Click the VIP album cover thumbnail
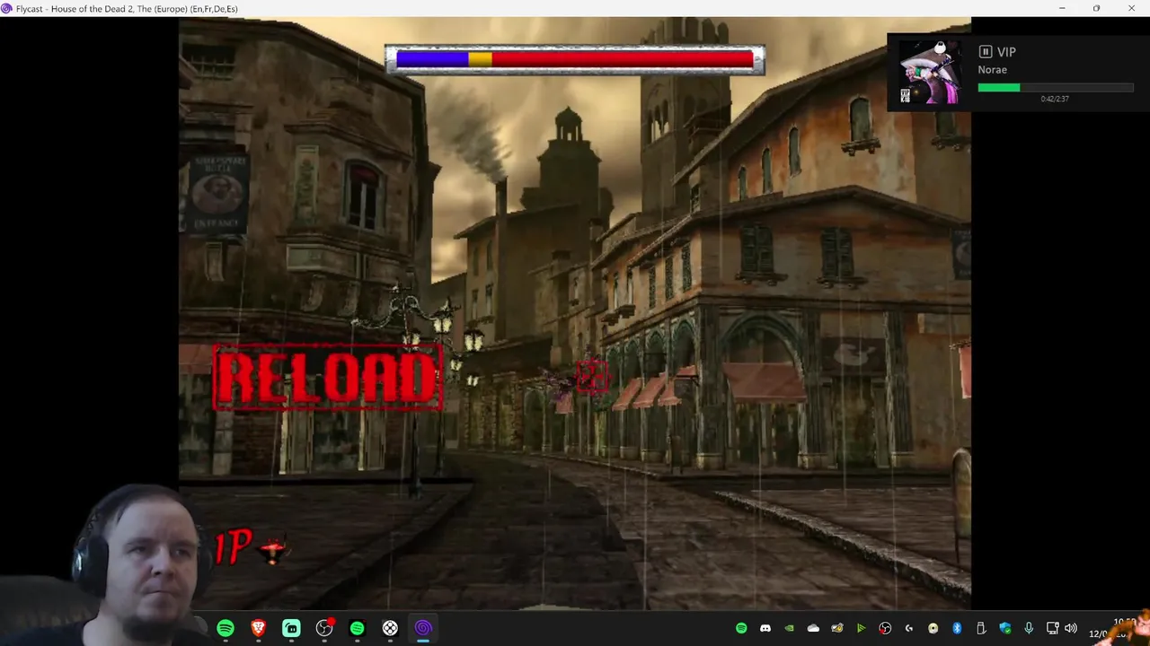 (930, 72)
